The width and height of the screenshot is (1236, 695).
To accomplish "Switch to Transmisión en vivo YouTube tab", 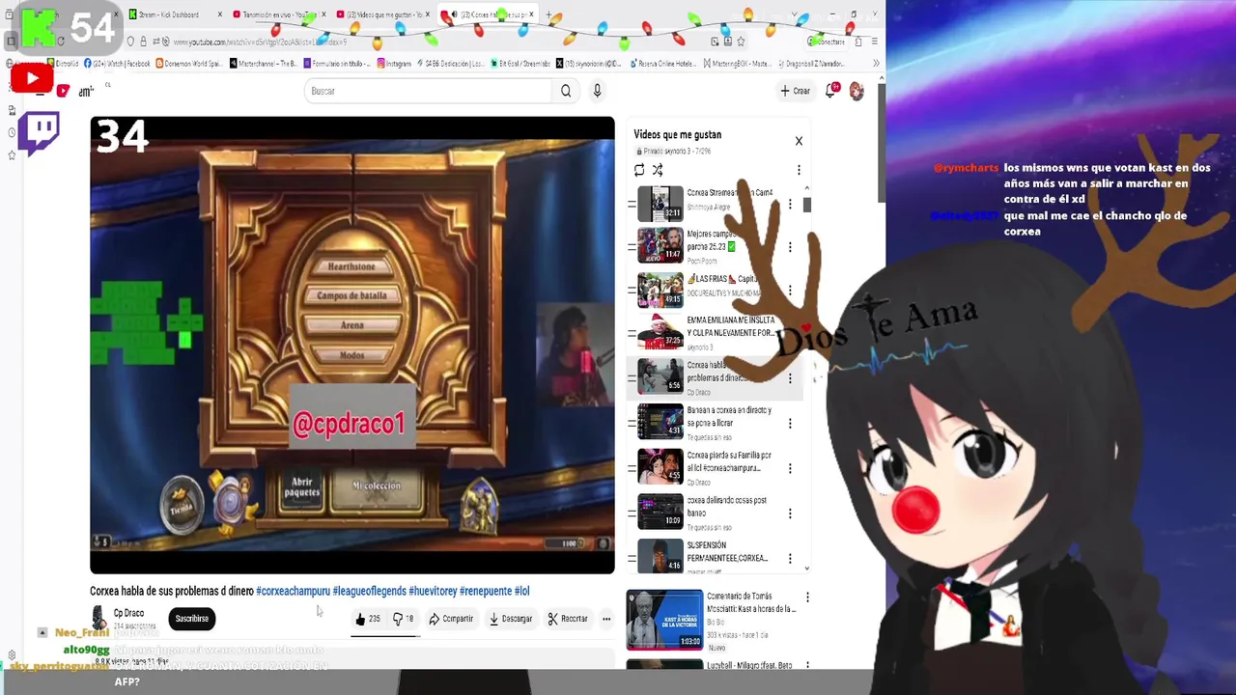I will 280,14.
